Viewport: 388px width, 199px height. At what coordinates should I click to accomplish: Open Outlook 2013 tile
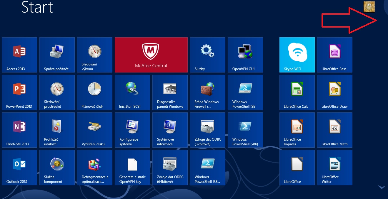point(19,168)
